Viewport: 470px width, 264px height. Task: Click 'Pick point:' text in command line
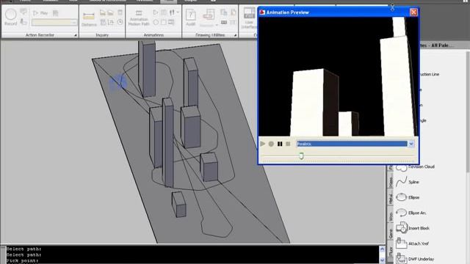click(x=23, y=261)
